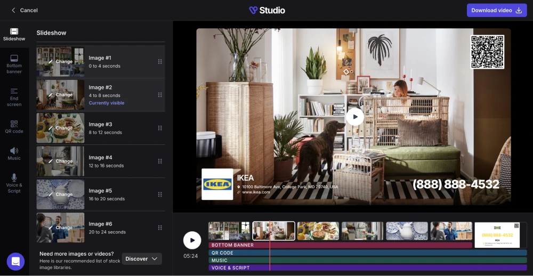Click the Download video button
Screen dimensions: 533x276
pos(496,10)
